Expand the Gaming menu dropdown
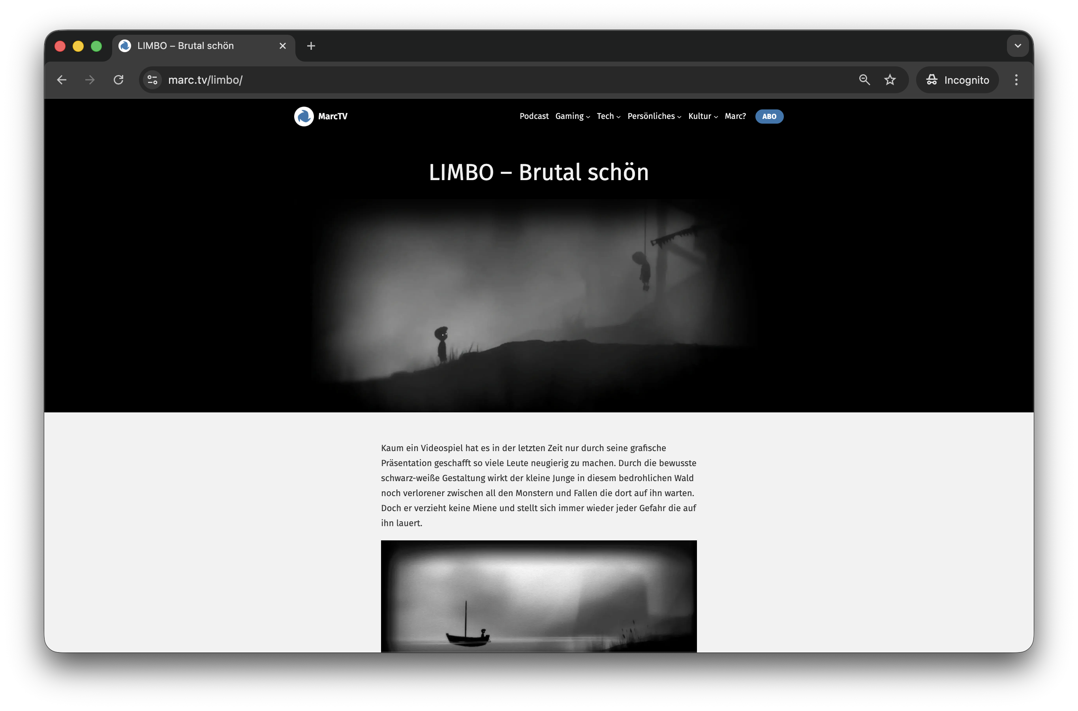1078x711 pixels. pos(572,116)
